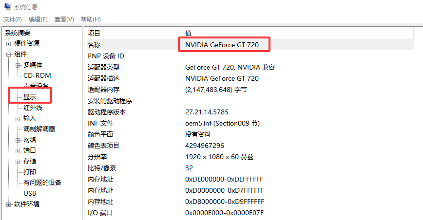Collapse the 组件 tree node
Viewport: 423px width, 220px height.
[9, 55]
